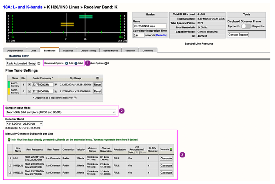Click the Defaults link for integration time
The width and height of the screenshot is (275, 184).
[160, 35]
